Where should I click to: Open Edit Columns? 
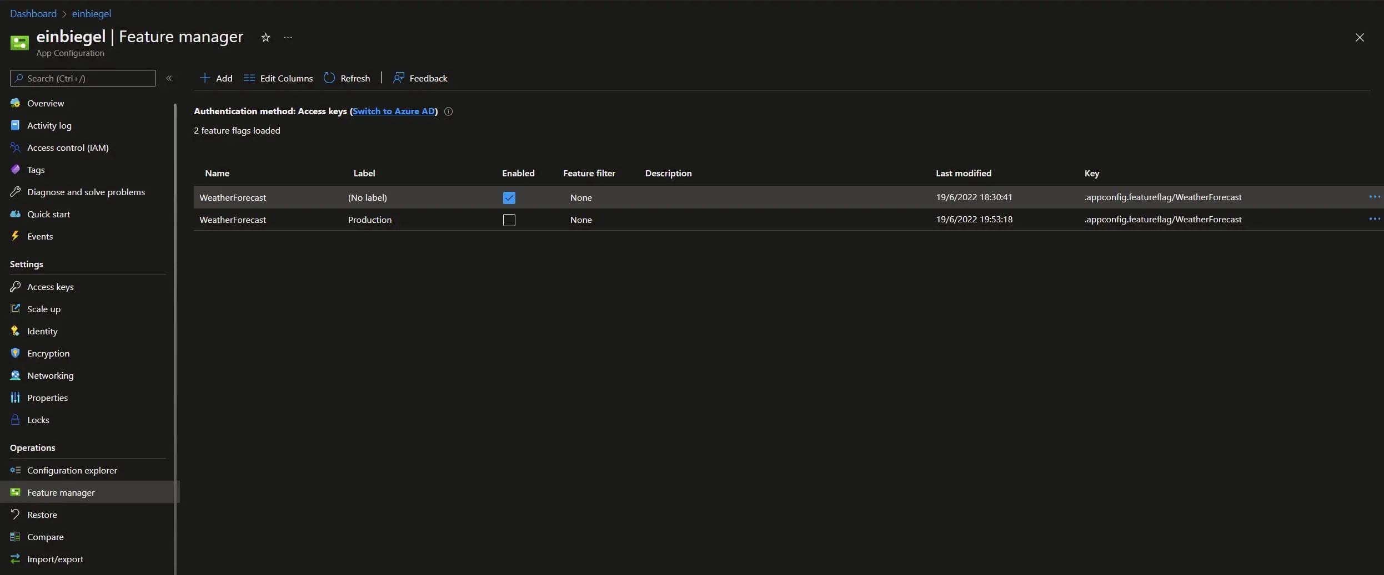tap(278, 78)
